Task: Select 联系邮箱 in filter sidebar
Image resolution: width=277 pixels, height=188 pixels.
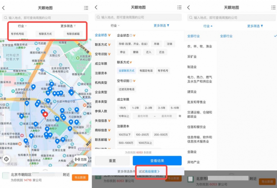Action: [103, 140]
